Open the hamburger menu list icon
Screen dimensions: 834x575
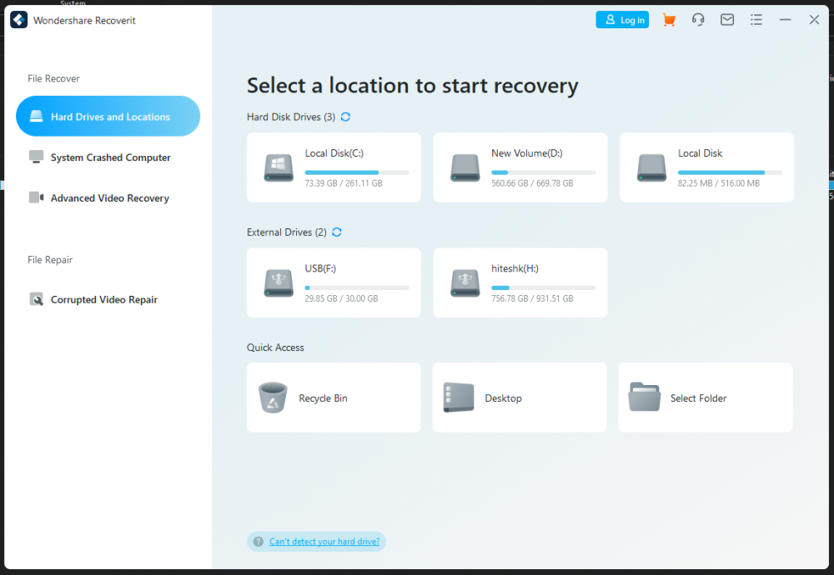pyautogui.click(x=756, y=20)
